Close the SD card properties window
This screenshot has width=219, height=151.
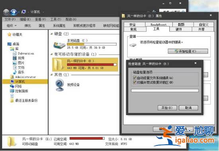click(x=211, y=15)
